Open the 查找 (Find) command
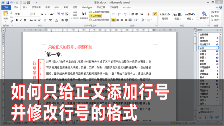Image resolution: width=224 pixels, height=126 pixels. (216, 12)
